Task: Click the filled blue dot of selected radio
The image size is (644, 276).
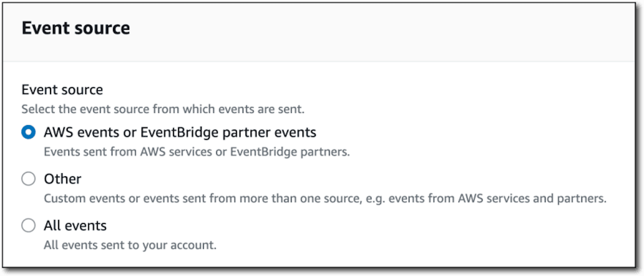Action: point(29,132)
